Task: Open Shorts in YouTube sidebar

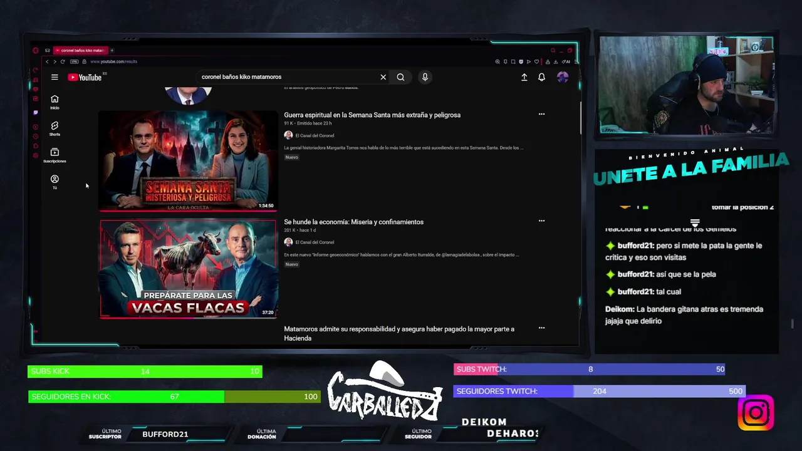Action: (x=55, y=128)
